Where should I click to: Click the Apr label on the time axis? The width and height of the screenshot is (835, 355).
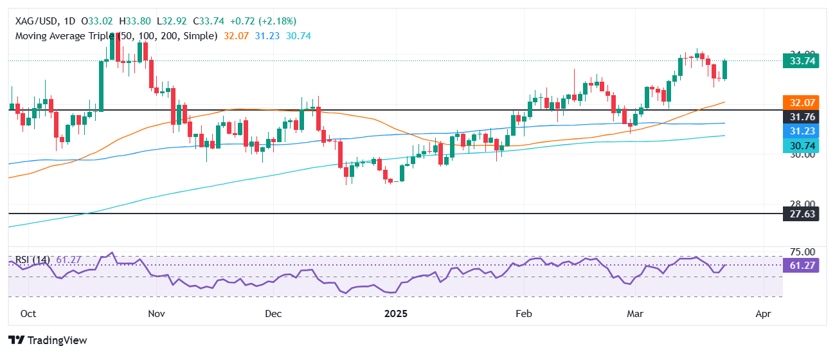[763, 314]
